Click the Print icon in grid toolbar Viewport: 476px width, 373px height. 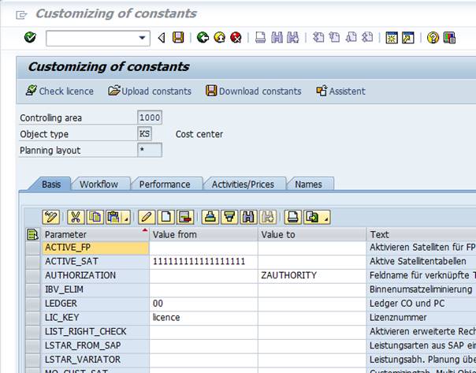(x=292, y=217)
